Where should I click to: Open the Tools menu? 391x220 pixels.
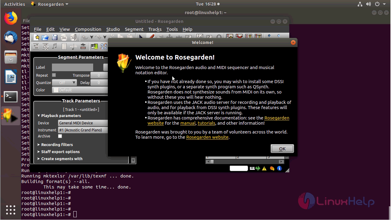point(172,29)
